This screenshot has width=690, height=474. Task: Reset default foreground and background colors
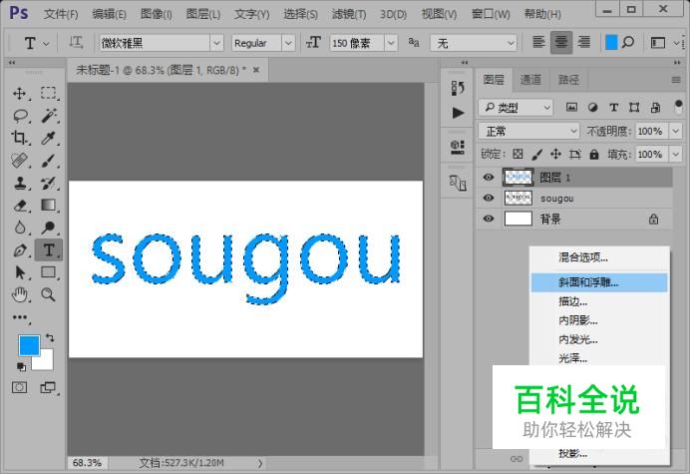tap(21, 366)
